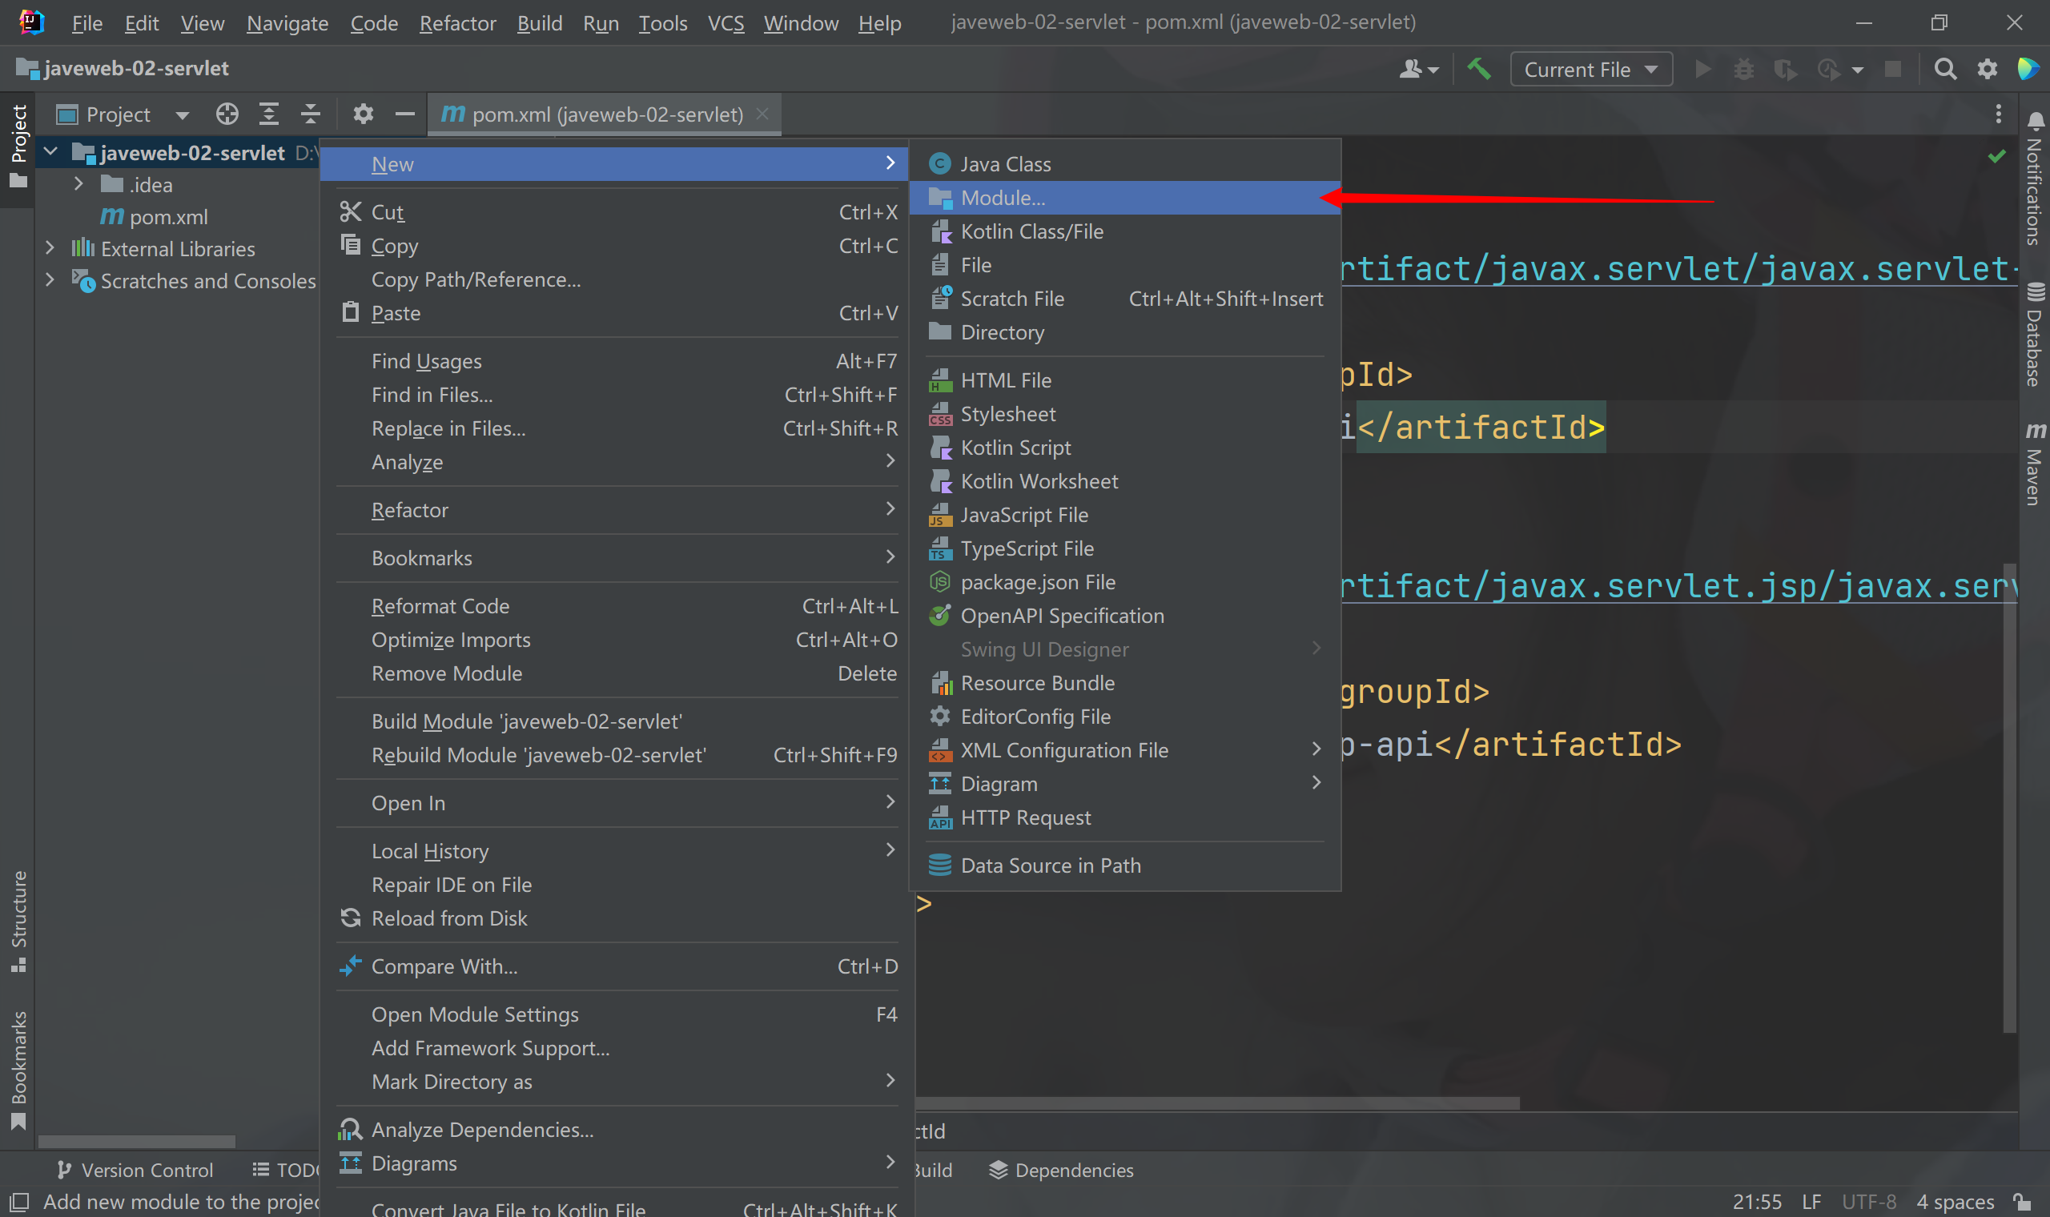The height and width of the screenshot is (1217, 2050).
Task: Expand the Scratches and Consoles node
Action: pyautogui.click(x=50, y=279)
